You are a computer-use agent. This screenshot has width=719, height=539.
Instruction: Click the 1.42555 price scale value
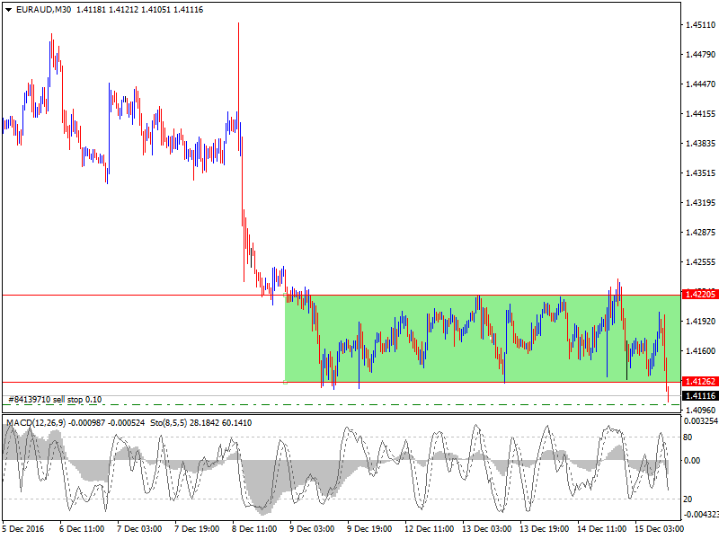click(x=700, y=261)
